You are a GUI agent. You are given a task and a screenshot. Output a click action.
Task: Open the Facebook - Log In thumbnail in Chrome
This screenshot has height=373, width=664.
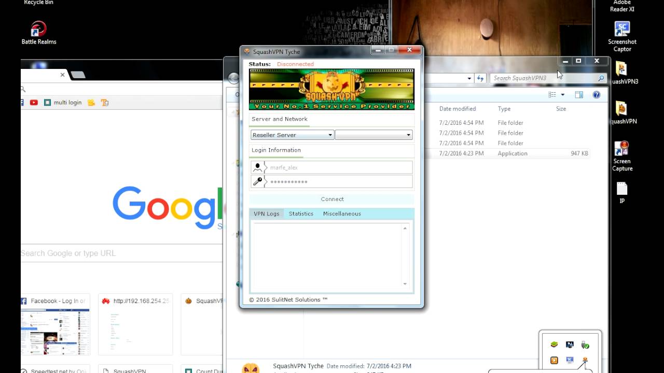point(55,325)
